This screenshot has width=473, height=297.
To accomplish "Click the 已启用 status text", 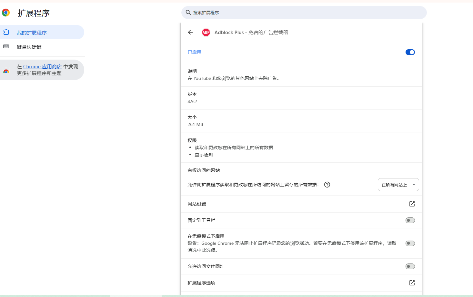I will [x=195, y=52].
